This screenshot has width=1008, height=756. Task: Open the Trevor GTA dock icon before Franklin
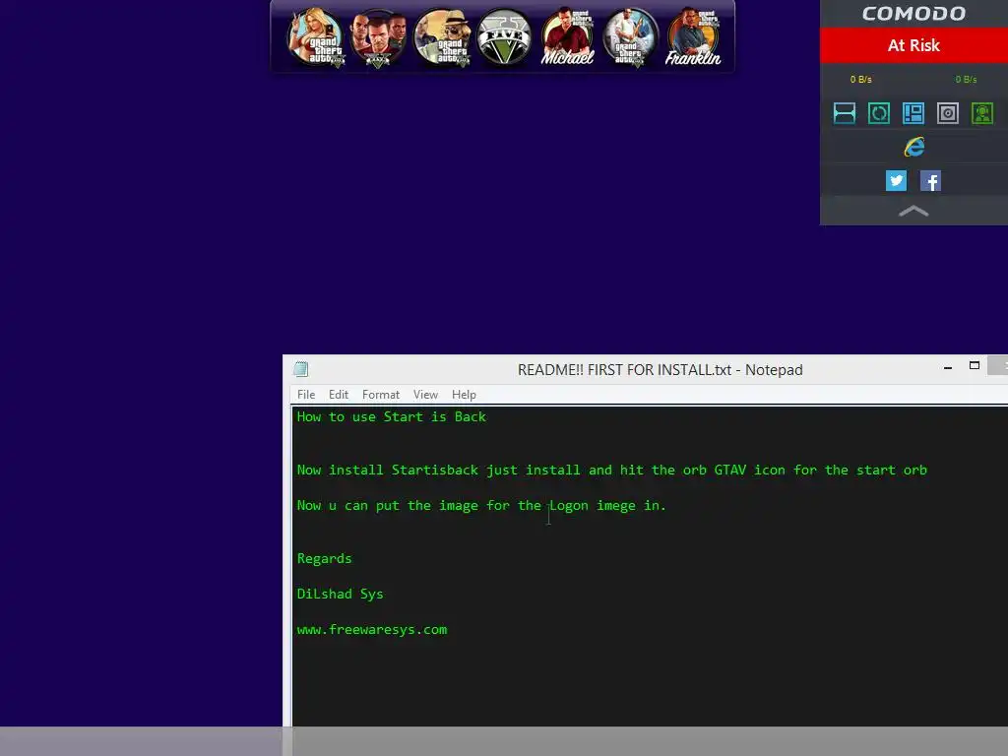tap(630, 37)
